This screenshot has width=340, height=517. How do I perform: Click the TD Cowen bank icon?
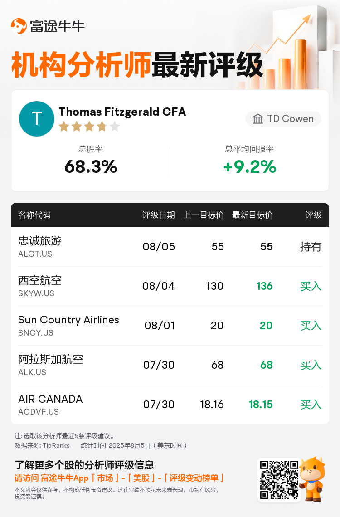coord(258,119)
